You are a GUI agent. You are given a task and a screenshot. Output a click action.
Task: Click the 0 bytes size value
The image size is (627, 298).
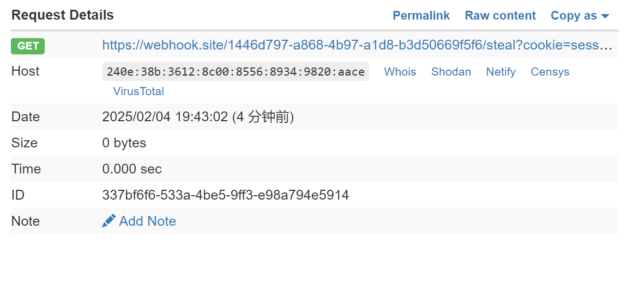click(x=124, y=143)
